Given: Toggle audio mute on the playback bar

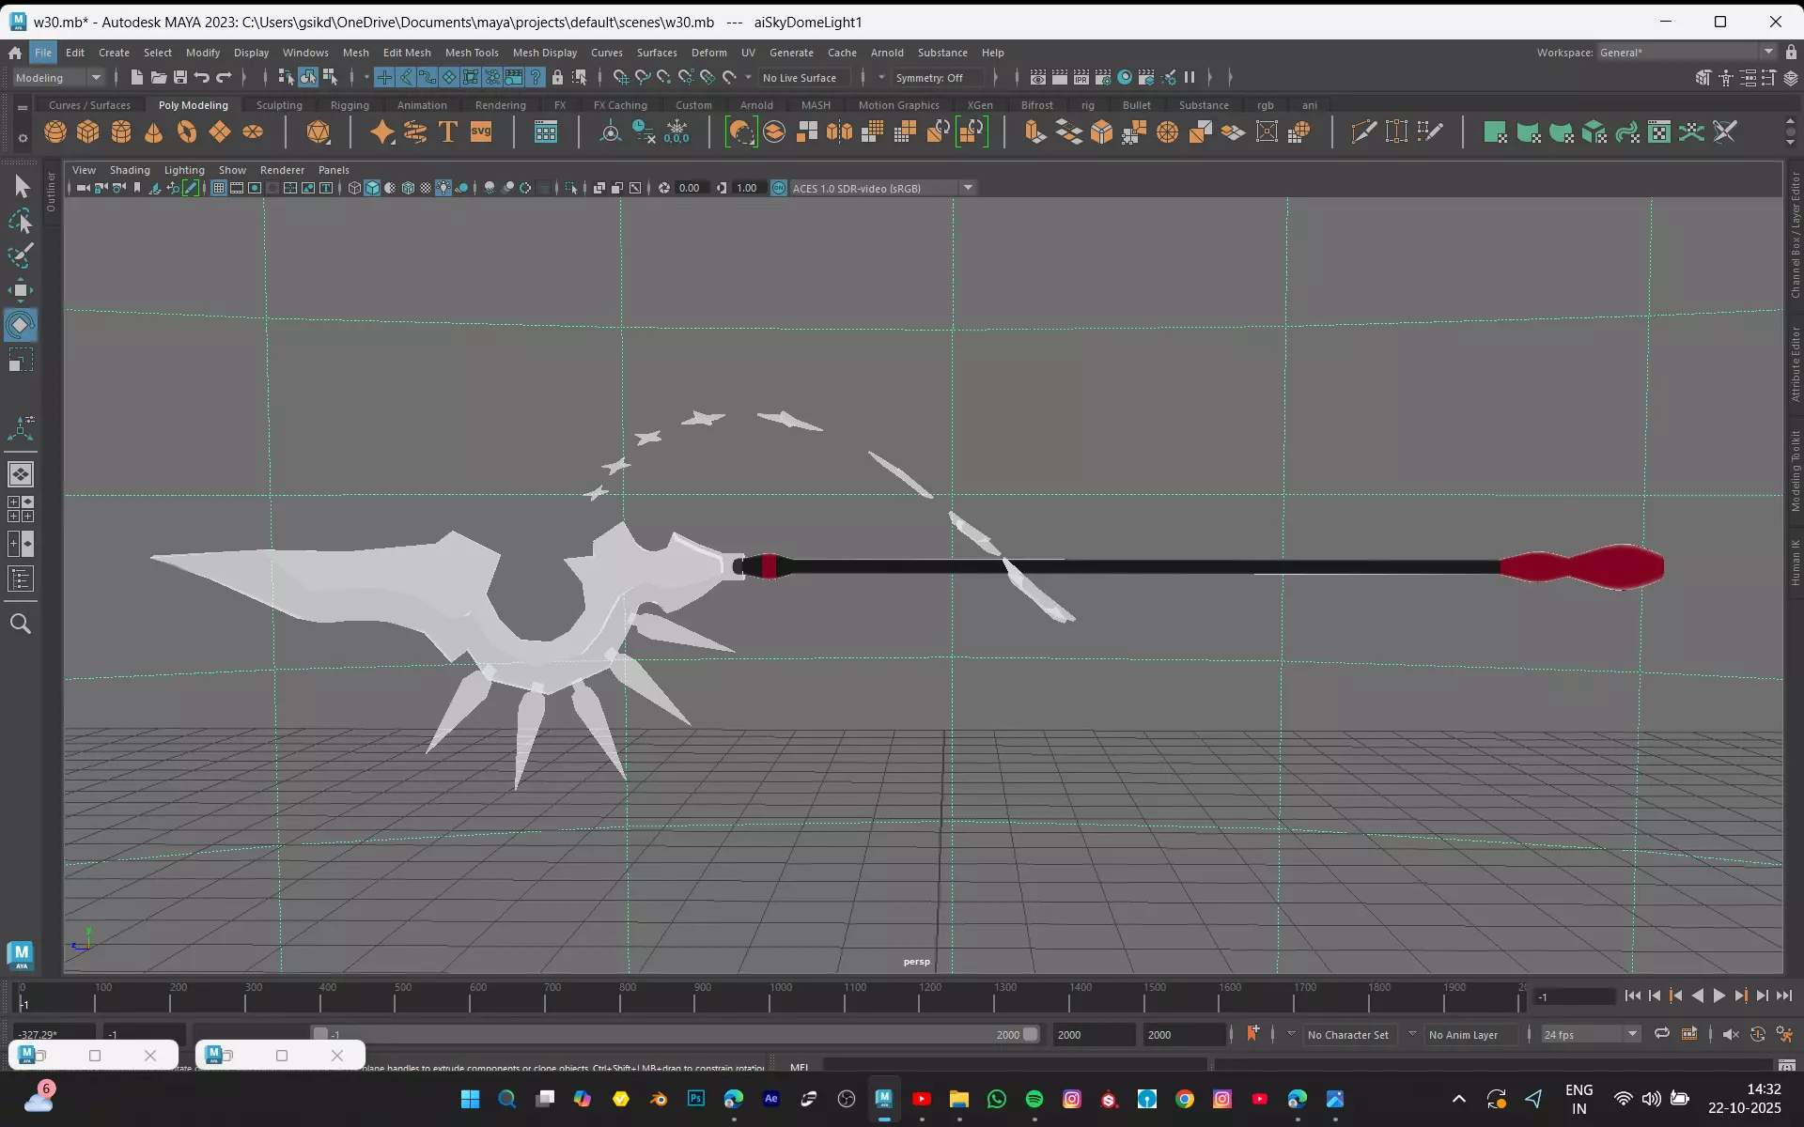Looking at the screenshot, I should click(1731, 1034).
